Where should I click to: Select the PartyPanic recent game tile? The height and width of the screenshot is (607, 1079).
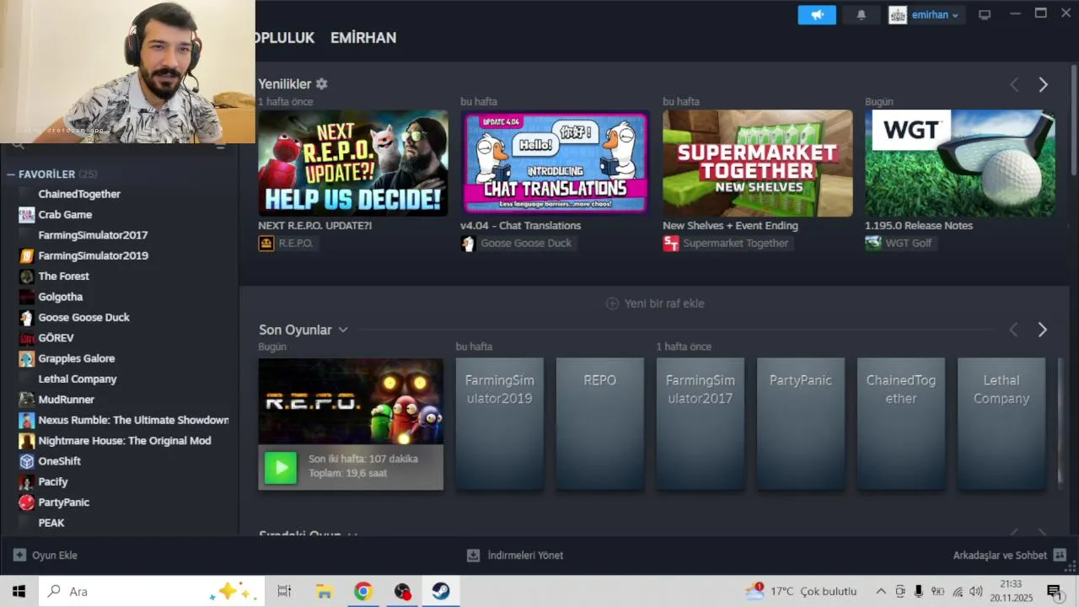tap(801, 424)
